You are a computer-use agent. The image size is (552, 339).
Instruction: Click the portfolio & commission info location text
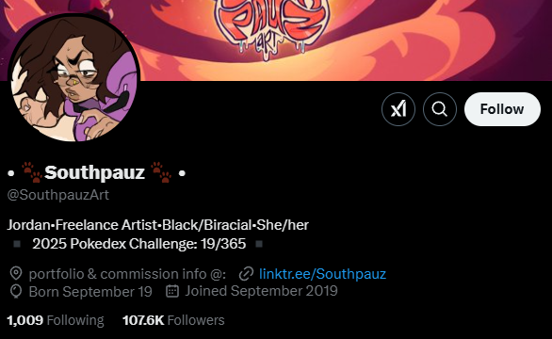click(x=127, y=274)
